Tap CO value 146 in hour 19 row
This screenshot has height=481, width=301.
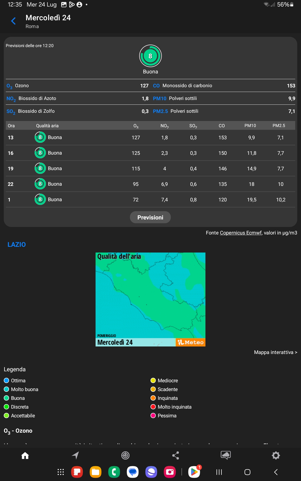pyautogui.click(x=222, y=169)
